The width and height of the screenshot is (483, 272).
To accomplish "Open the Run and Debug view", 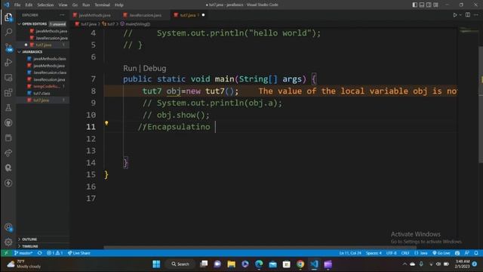I will point(8,62).
